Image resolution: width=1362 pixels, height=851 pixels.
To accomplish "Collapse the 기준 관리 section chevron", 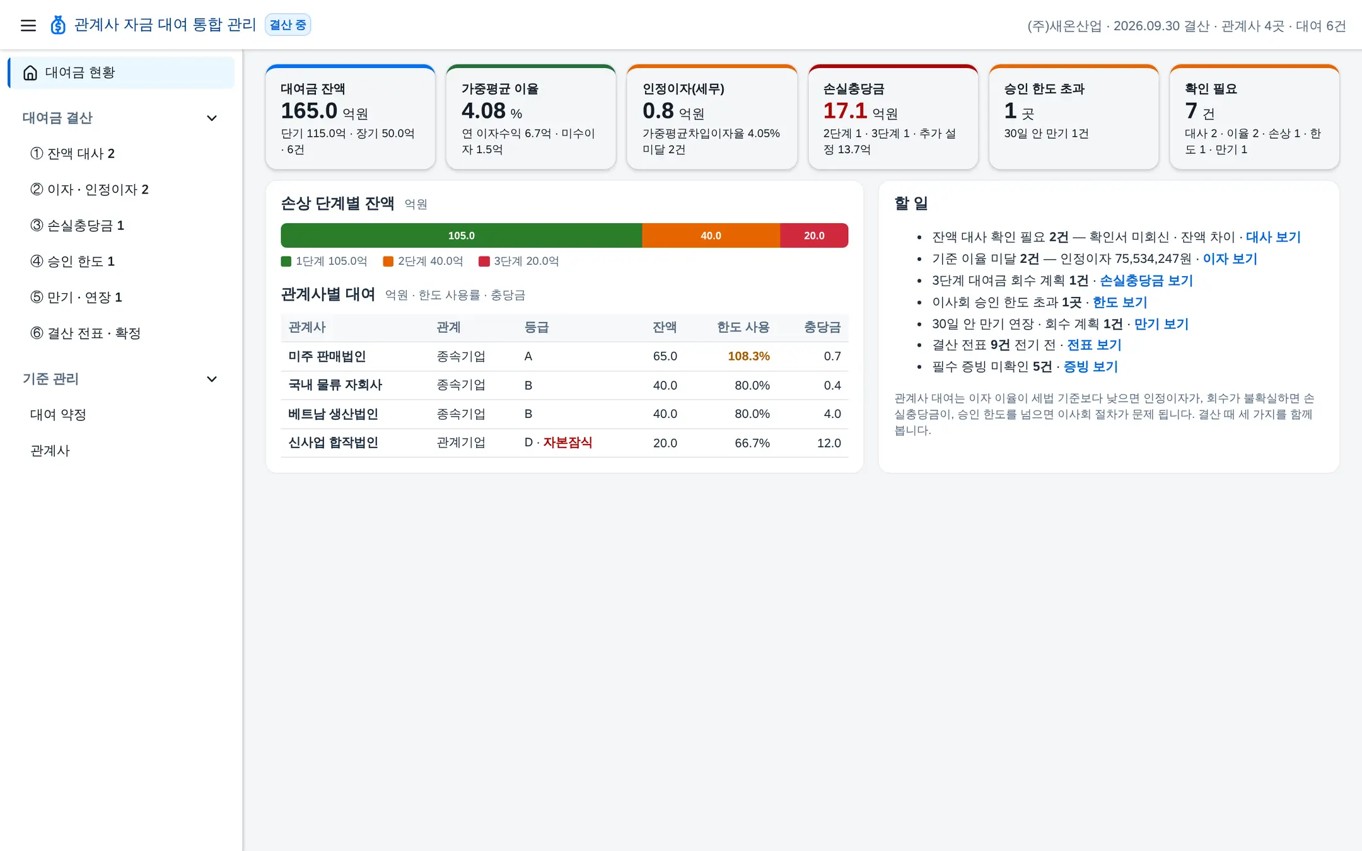I will (212, 379).
